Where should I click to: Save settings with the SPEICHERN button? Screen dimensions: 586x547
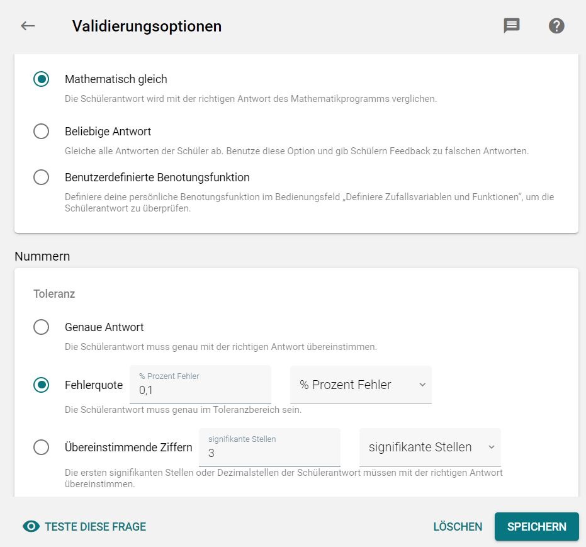(536, 526)
